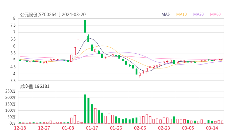Click the price axis label 5.5
The image size is (227, 135).
[x=13, y=53]
